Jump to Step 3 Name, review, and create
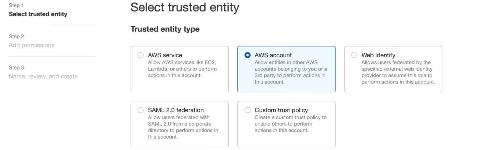 coord(43,76)
